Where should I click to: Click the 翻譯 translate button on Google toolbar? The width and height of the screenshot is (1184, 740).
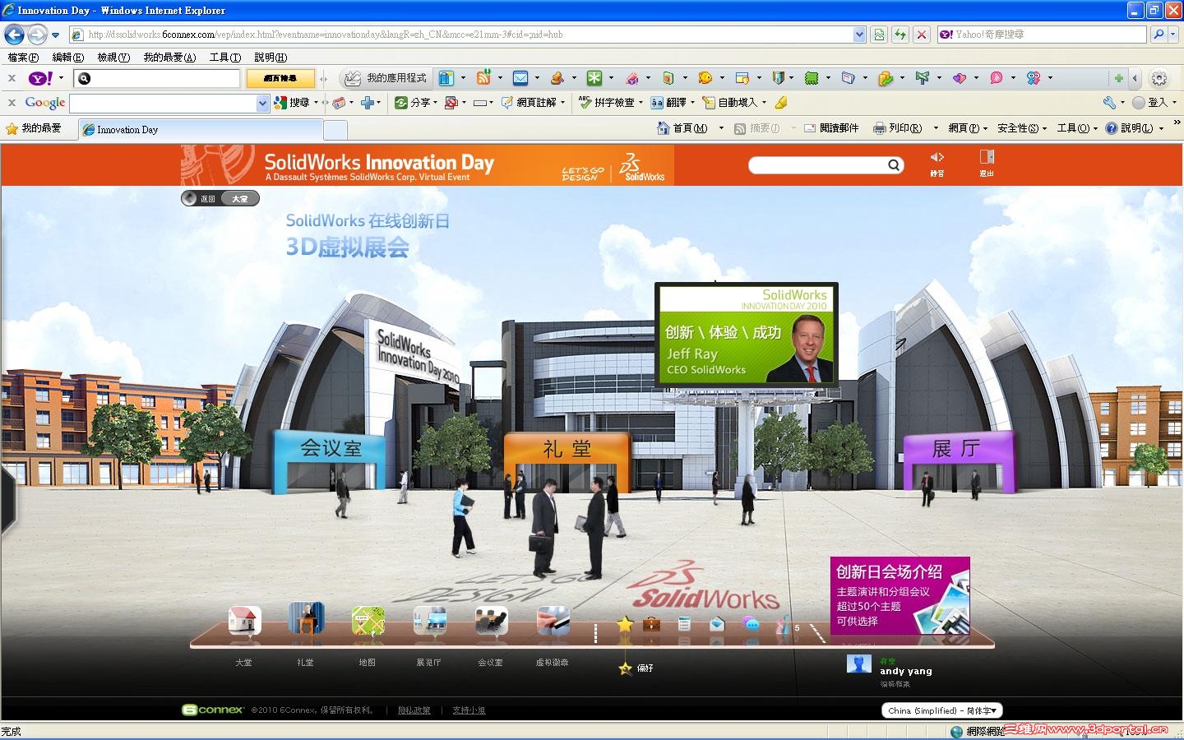click(673, 103)
